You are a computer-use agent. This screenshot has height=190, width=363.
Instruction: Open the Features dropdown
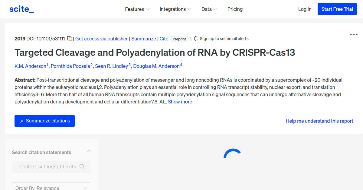point(137,9)
